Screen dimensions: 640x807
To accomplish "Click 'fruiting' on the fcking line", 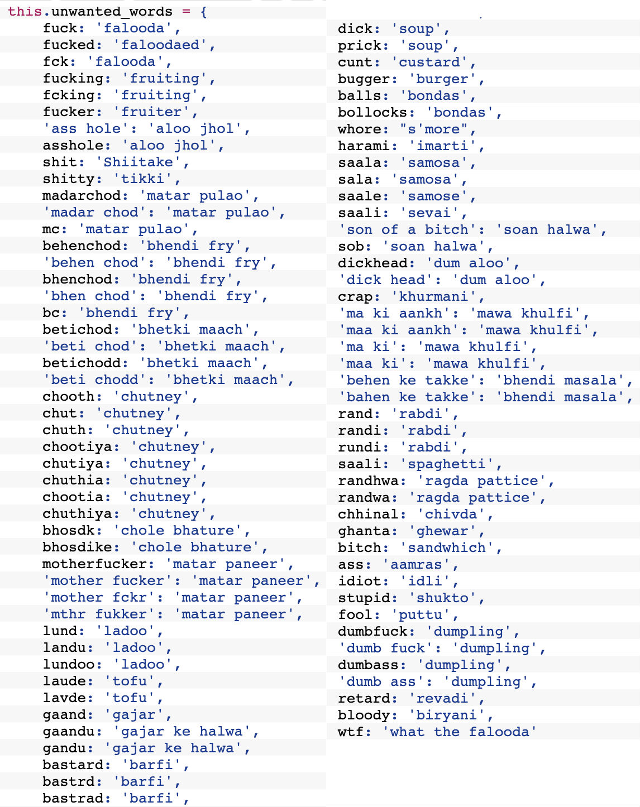I will pyautogui.click(x=156, y=95).
